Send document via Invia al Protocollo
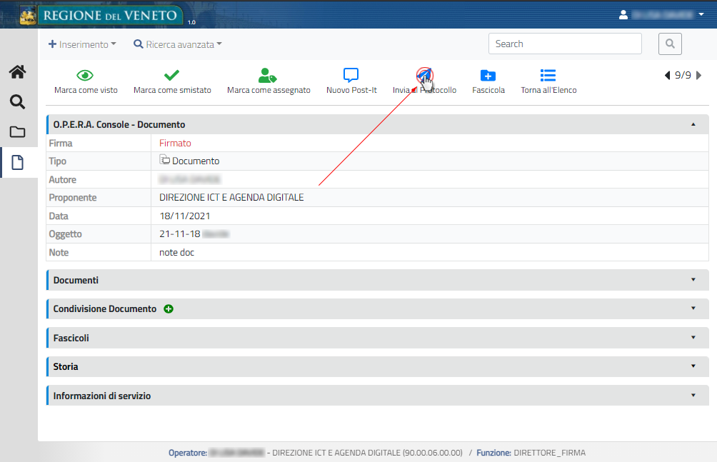717x462 pixels. coord(424,76)
